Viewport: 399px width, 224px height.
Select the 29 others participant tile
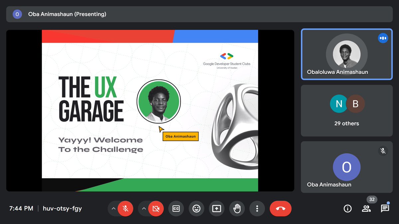click(346, 111)
